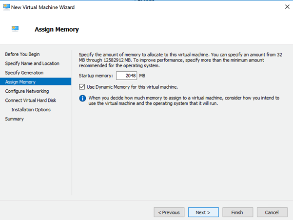This screenshot has width=293, height=220.
Task: Click the Previous button
Action: 169,212
